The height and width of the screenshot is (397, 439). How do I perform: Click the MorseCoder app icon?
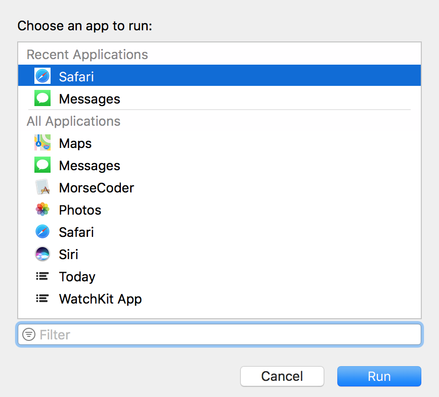click(x=42, y=187)
